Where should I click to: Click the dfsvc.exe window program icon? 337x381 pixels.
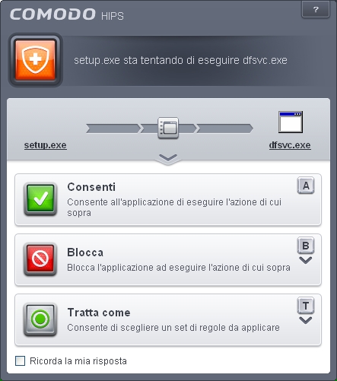(291, 122)
